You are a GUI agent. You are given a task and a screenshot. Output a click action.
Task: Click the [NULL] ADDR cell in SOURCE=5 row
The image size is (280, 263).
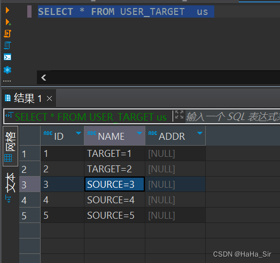click(x=175, y=216)
